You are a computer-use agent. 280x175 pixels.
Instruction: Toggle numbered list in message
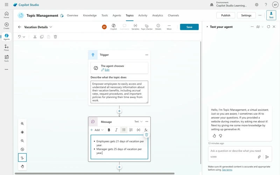tap(131, 130)
